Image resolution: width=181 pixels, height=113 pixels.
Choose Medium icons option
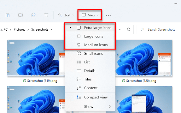90,45
